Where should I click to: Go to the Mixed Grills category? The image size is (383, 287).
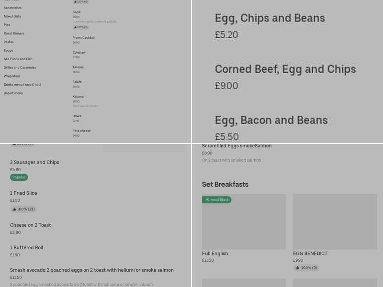click(12, 16)
